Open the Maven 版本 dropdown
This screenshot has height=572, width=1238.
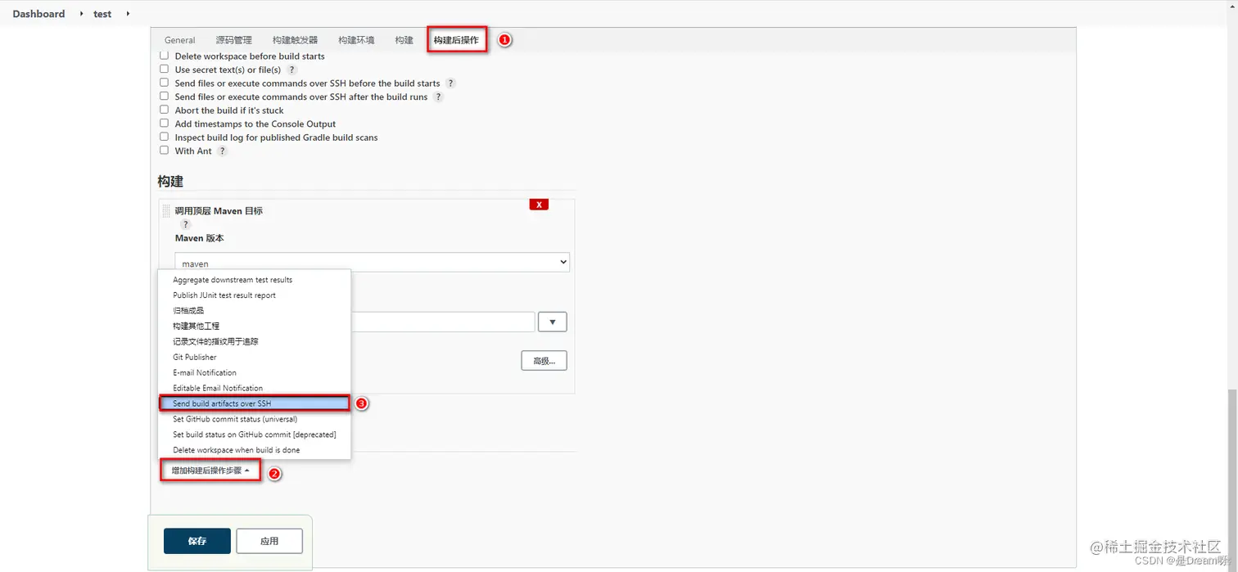[x=372, y=263]
